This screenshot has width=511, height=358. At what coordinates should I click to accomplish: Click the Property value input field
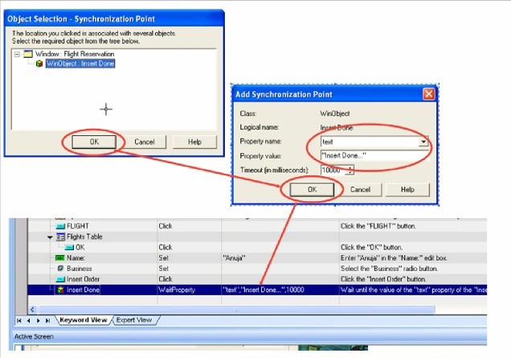(374, 155)
